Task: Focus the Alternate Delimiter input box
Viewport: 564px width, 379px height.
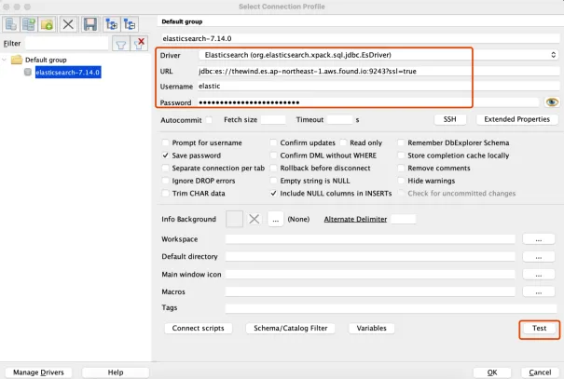Action: click(404, 219)
